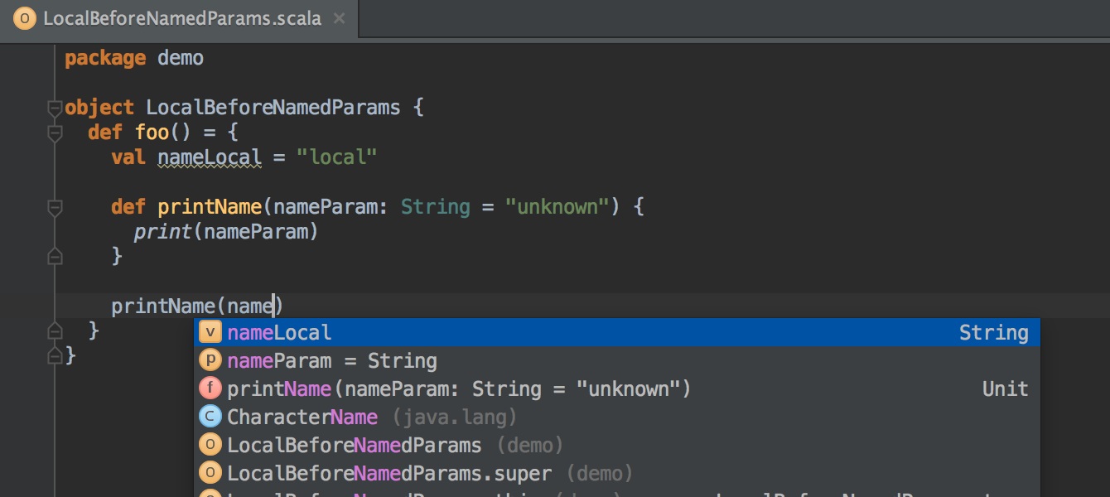Click object icon beside LocalBeforeNamedParams.super
The width and height of the screenshot is (1110, 497).
(211, 474)
